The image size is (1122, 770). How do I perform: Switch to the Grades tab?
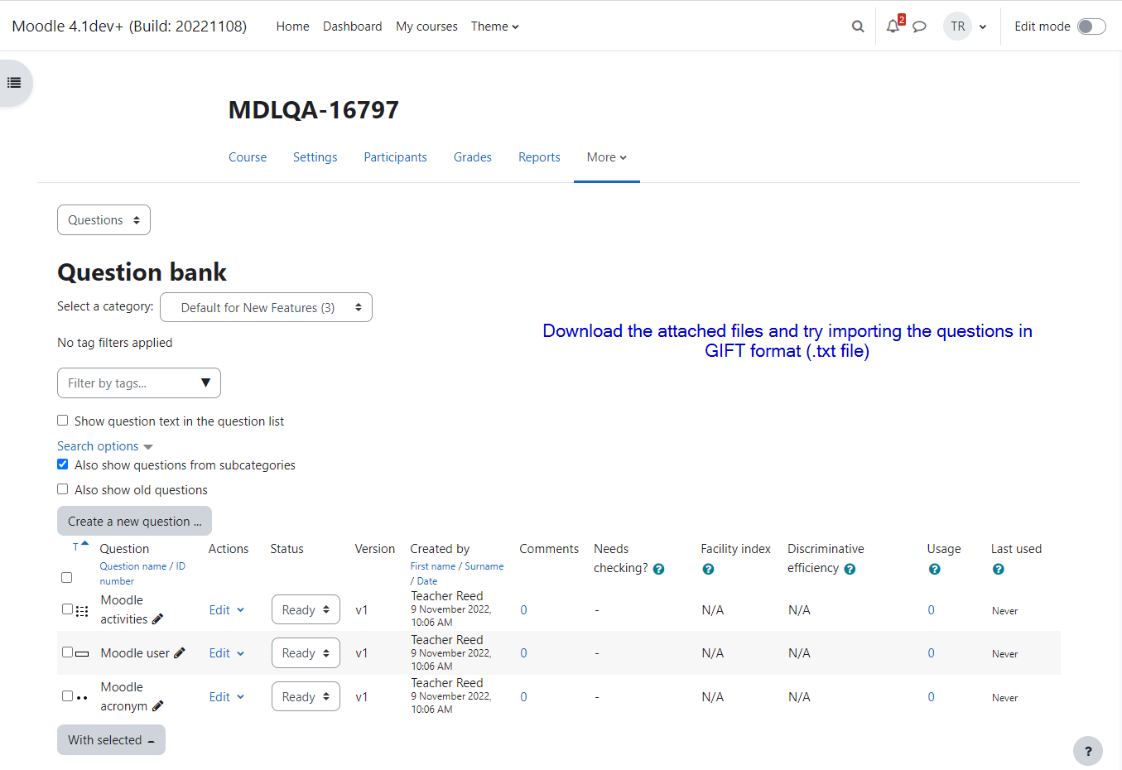click(473, 157)
